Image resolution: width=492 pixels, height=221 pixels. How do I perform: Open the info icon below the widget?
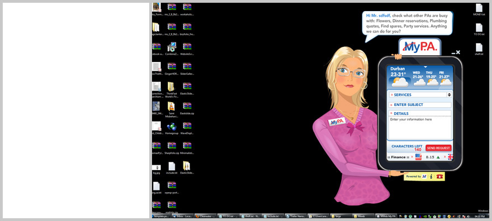point(431,176)
